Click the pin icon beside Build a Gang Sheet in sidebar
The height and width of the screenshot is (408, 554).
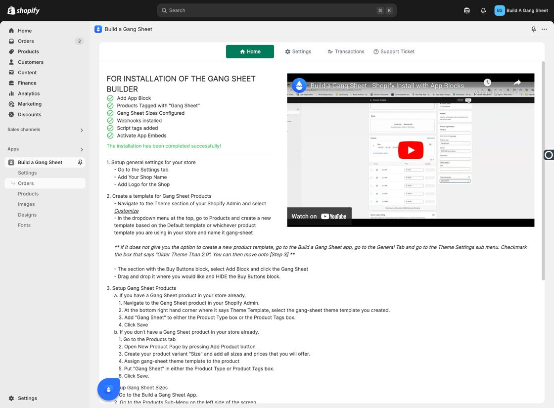click(80, 162)
